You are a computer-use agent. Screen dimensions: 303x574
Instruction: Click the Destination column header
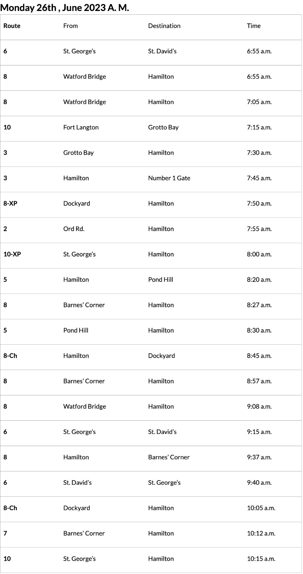(164, 26)
